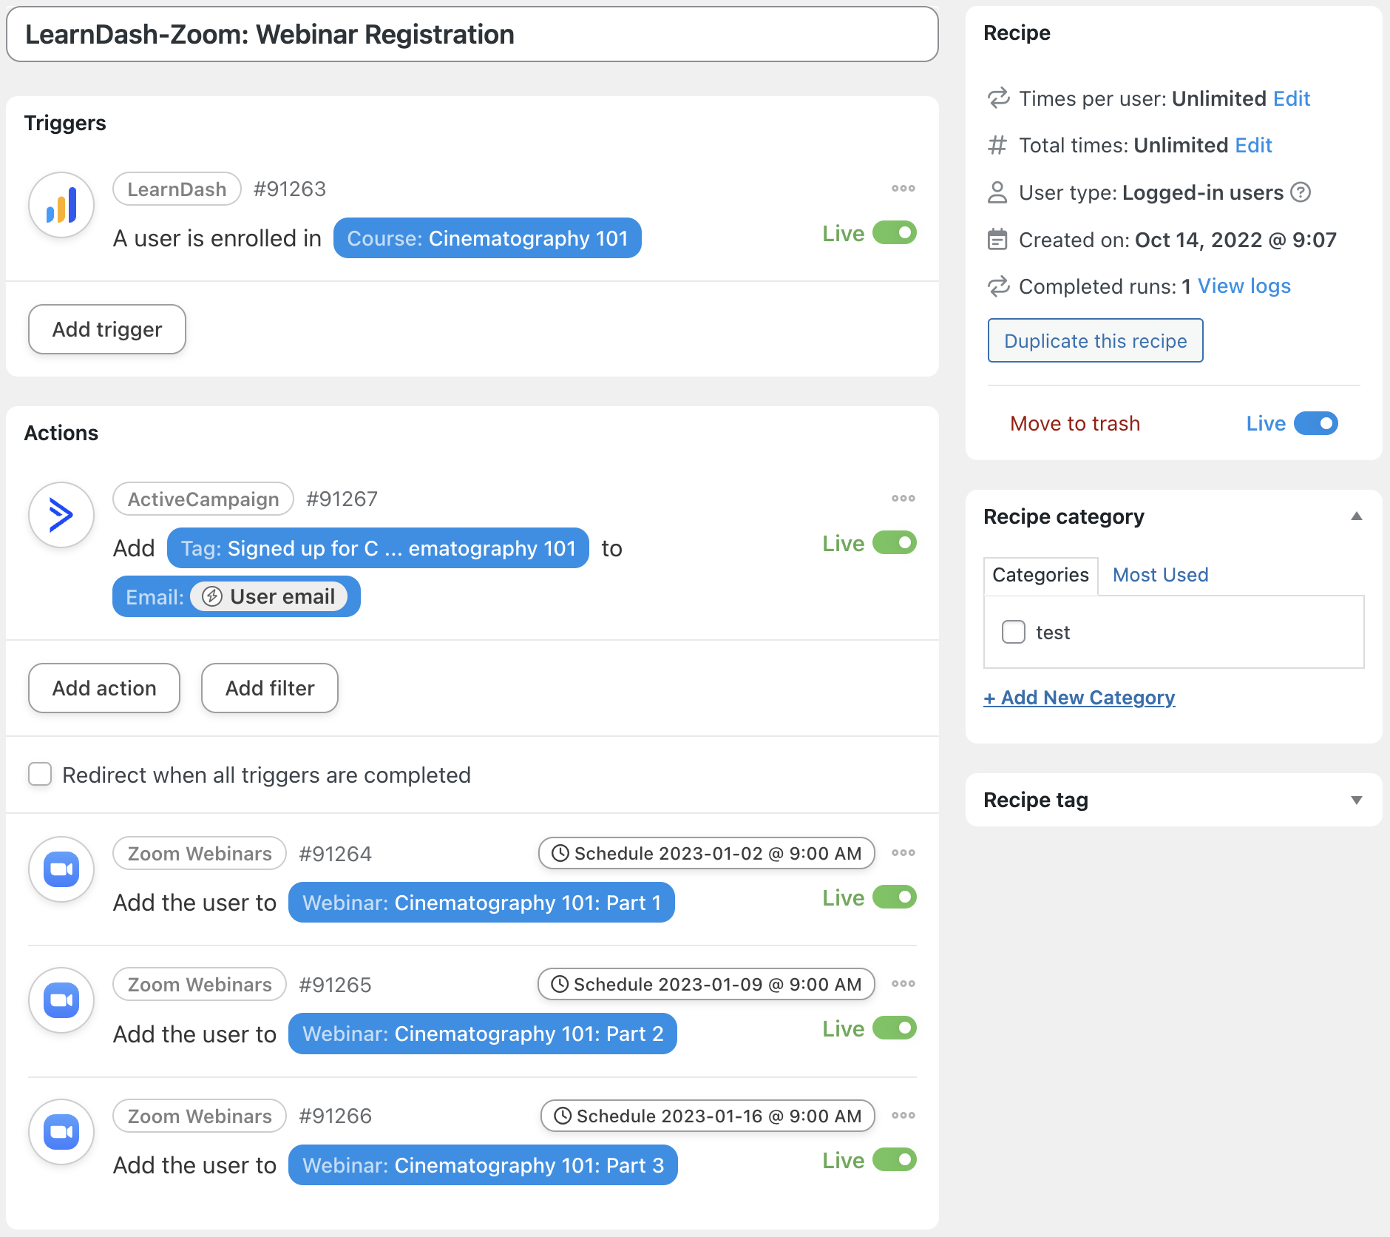Click Zoom Webinars label for action #91266
This screenshot has width=1390, height=1237.
[200, 1116]
